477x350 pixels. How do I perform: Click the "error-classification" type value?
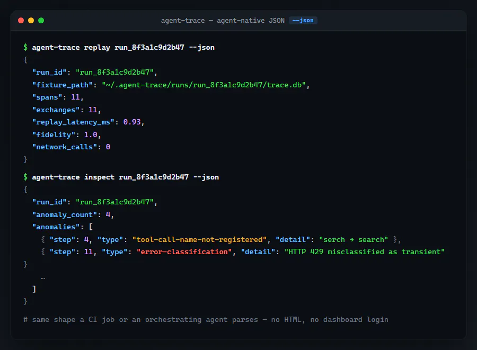(184, 252)
